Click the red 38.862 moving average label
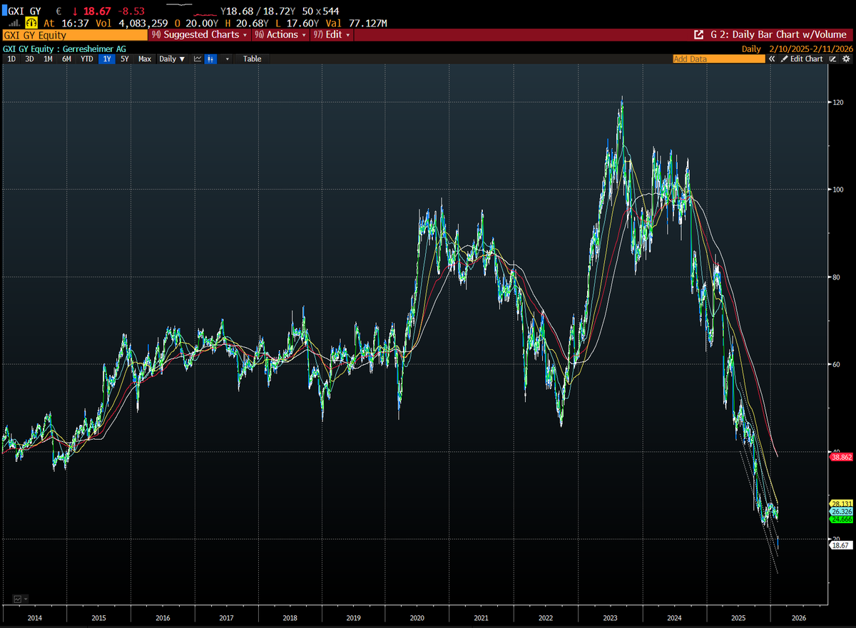This screenshot has height=628, width=856. 842,458
